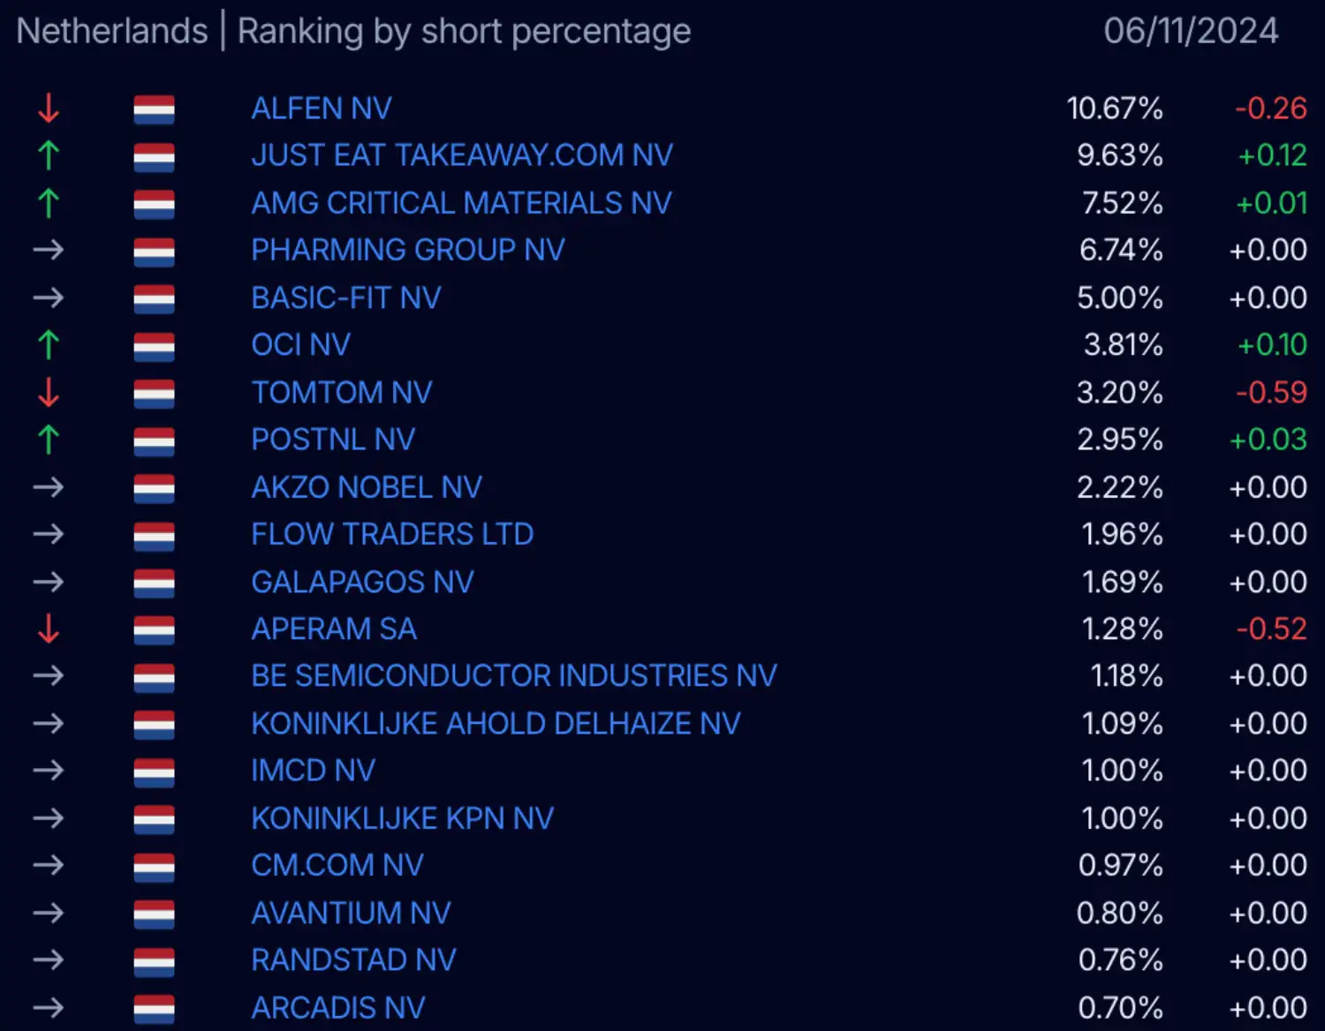Click the green up arrow beside OCI NV

[x=49, y=345]
